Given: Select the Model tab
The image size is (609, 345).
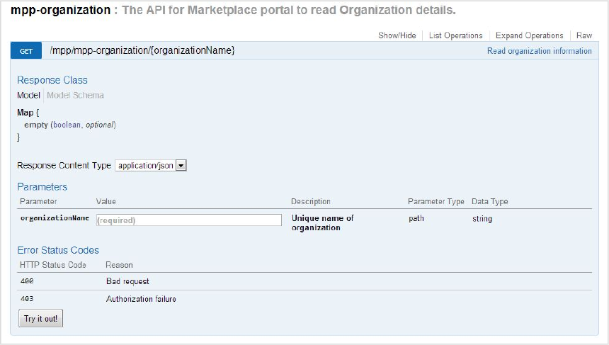Looking at the screenshot, I should click(28, 95).
